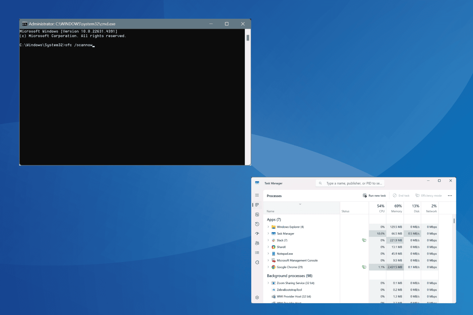
Task: Click the Microsoft Management Console icon
Action: [x=273, y=261]
